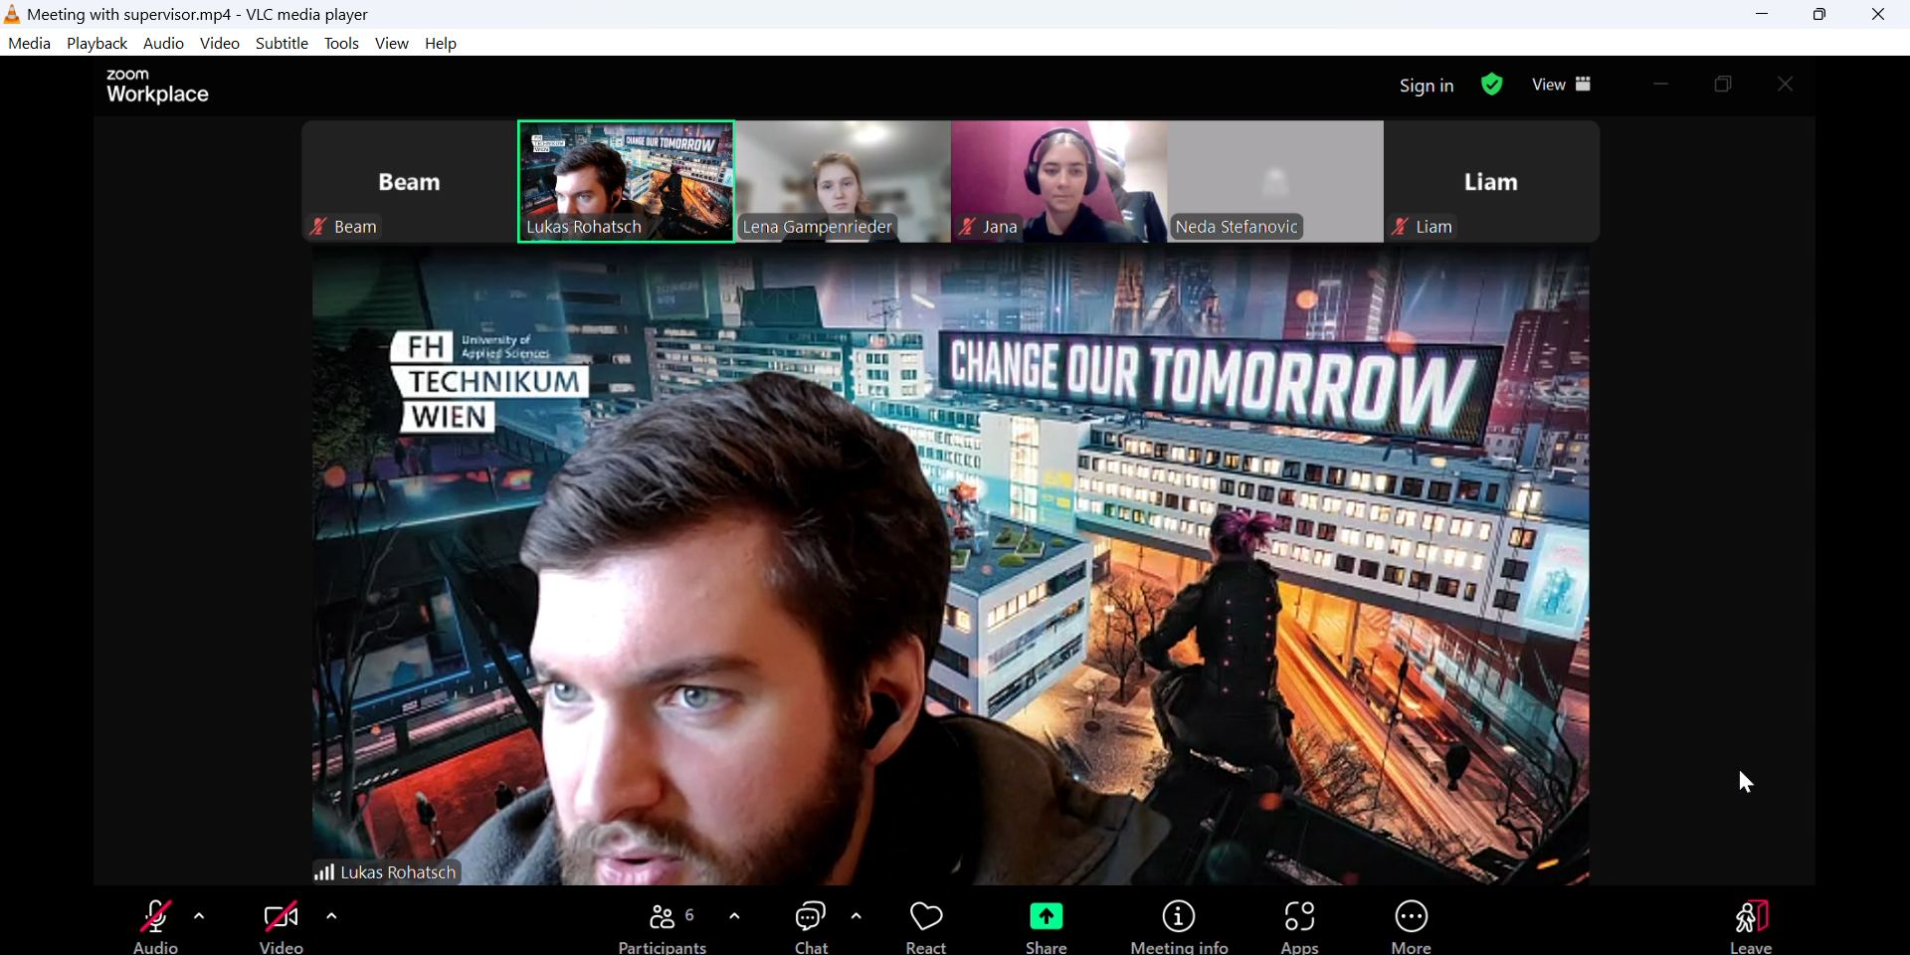This screenshot has width=1910, height=955.
Task: Click Beam's muted microphone icon
Action: click(x=318, y=227)
